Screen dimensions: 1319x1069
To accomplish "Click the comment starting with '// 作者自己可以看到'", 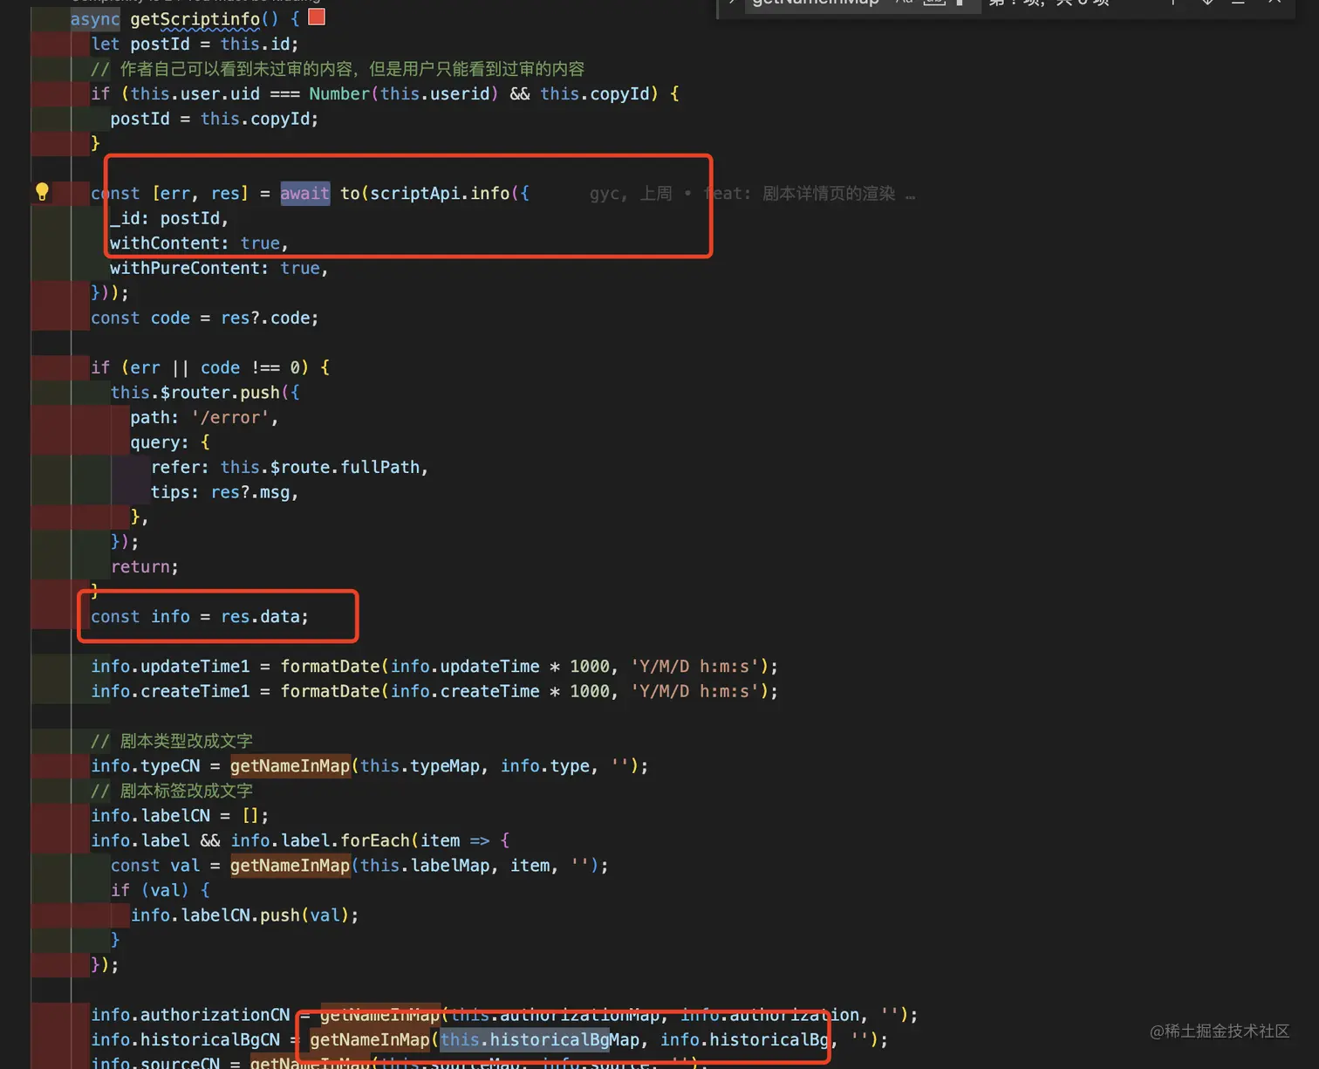I will tap(338, 69).
